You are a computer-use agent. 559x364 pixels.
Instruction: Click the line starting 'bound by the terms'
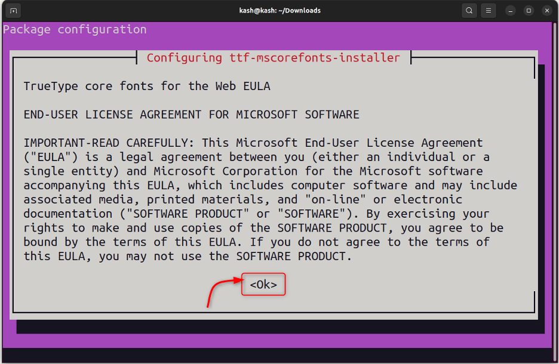257,242
